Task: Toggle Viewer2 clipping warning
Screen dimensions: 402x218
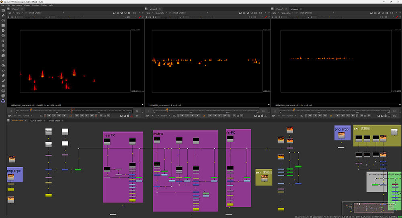Action: pos(240,13)
